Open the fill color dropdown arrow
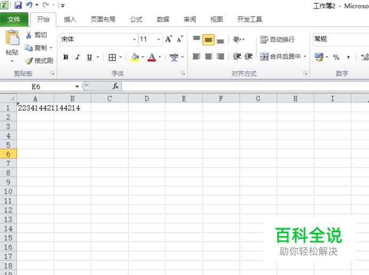This screenshot has width=369, height=275. pos(142,57)
